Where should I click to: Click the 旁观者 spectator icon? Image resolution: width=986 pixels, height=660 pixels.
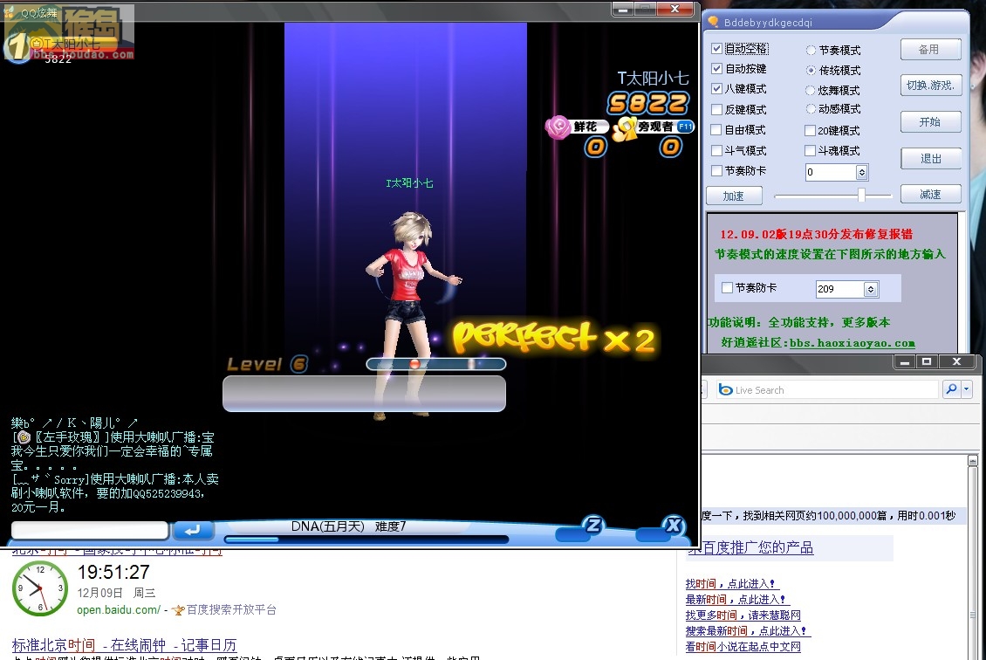pyautogui.click(x=625, y=127)
